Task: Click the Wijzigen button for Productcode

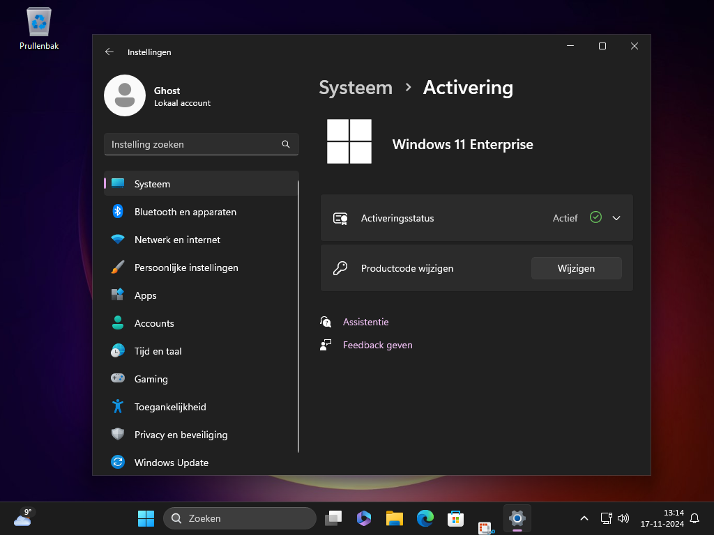Action: [576, 268]
